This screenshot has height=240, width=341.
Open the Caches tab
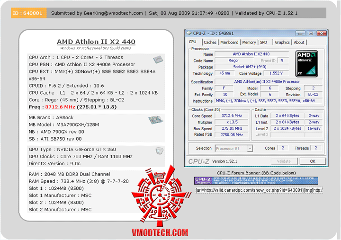coord(210,43)
